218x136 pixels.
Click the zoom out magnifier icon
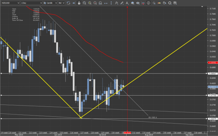coord(95,3)
